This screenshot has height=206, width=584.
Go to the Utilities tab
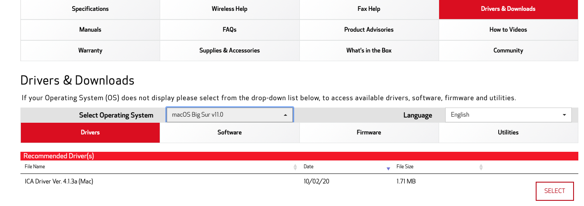[x=508, y=132]
